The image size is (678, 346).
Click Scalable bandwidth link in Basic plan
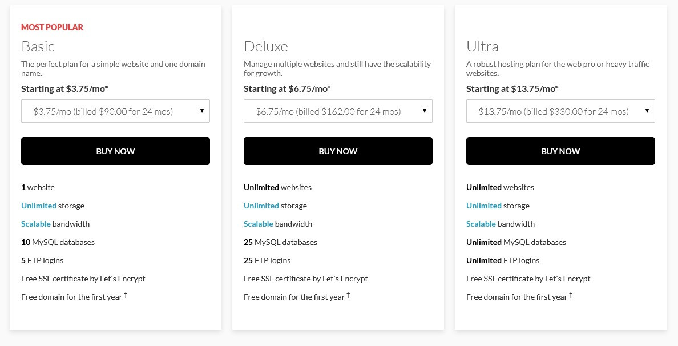36,224
